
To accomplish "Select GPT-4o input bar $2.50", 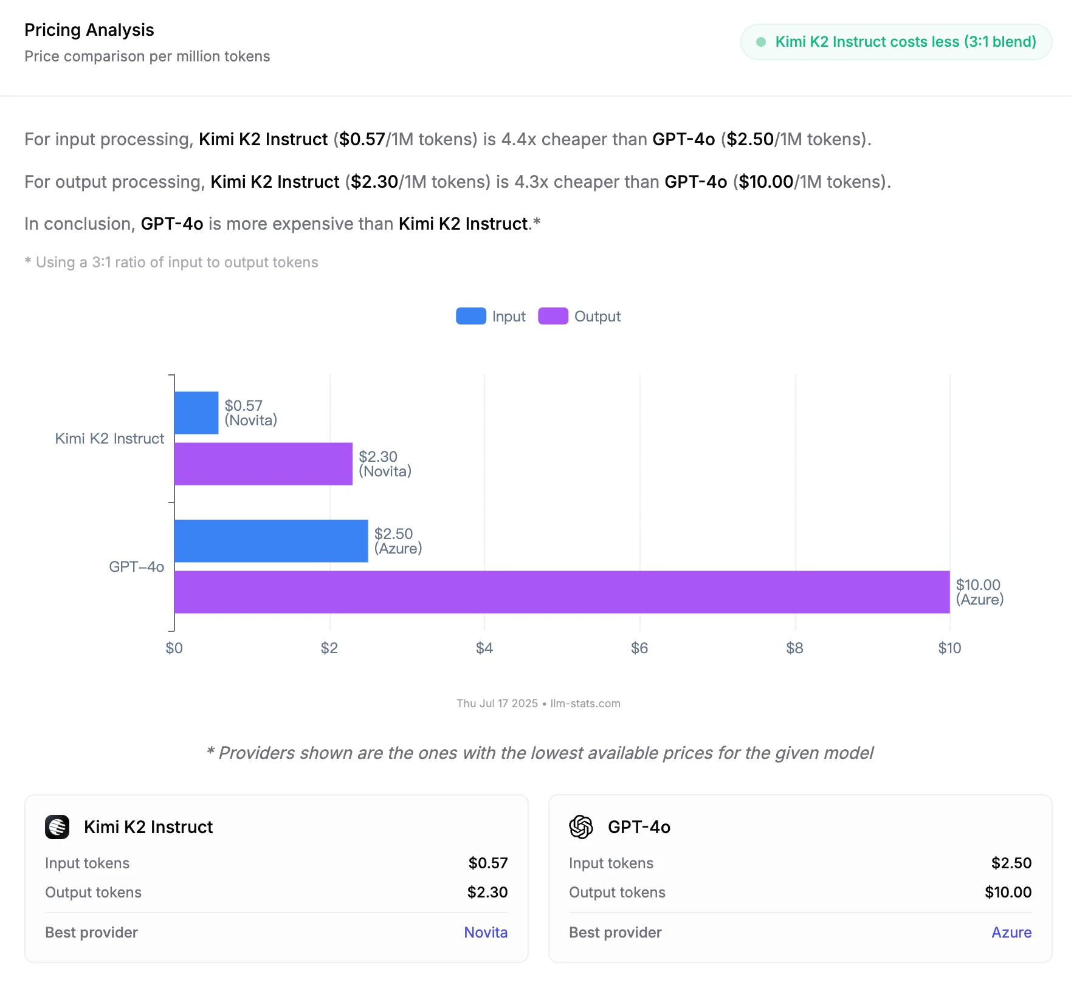I will coord(271,541).
